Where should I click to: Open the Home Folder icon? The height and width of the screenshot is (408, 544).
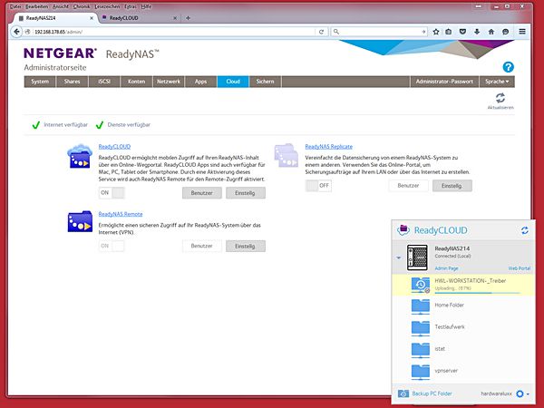421,306
